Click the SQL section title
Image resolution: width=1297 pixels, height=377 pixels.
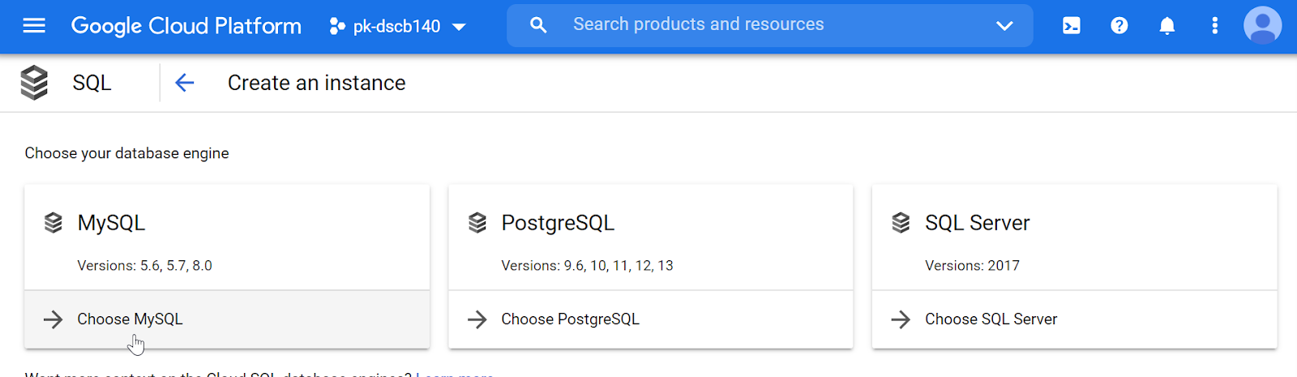point(92,83)
